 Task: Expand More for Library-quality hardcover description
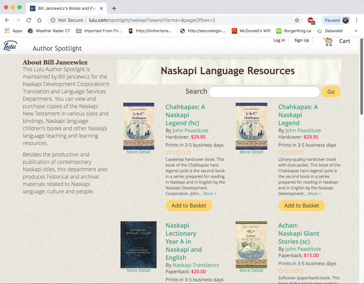315,194
